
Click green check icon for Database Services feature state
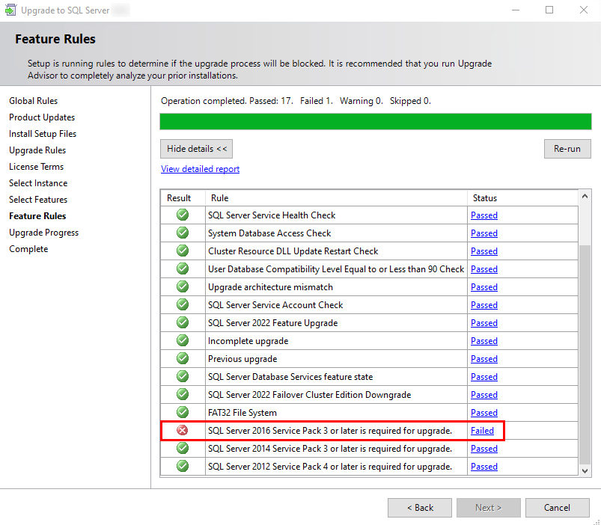(183, 376)
